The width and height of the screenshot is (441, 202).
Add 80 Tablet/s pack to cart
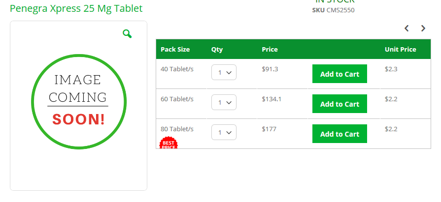(339, 134)
